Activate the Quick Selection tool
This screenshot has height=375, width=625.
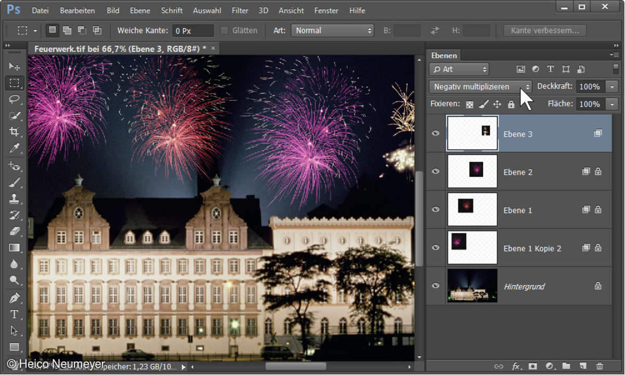14,115
